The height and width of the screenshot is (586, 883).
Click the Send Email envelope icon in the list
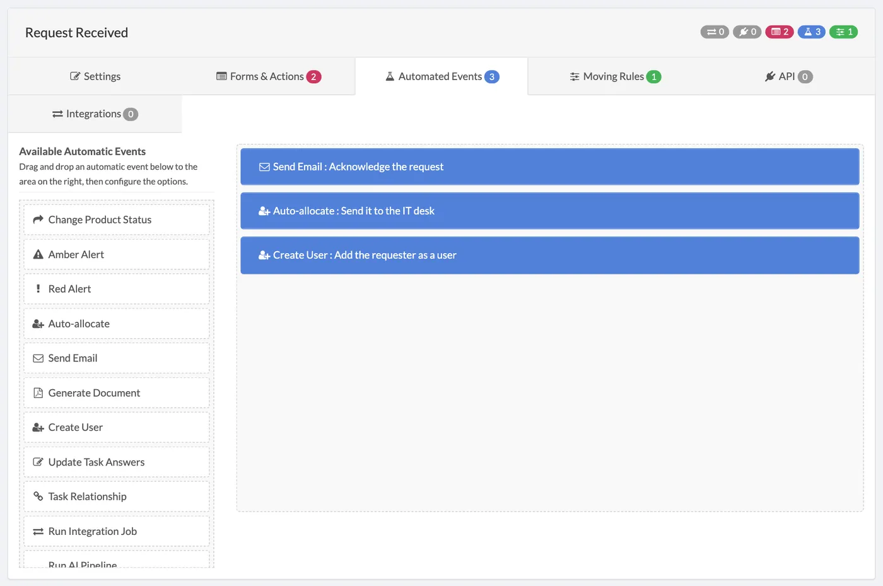tap(38, 358)
